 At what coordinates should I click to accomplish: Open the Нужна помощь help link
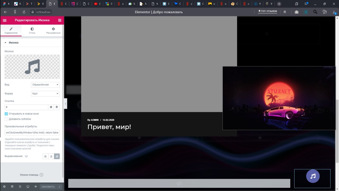32,175
